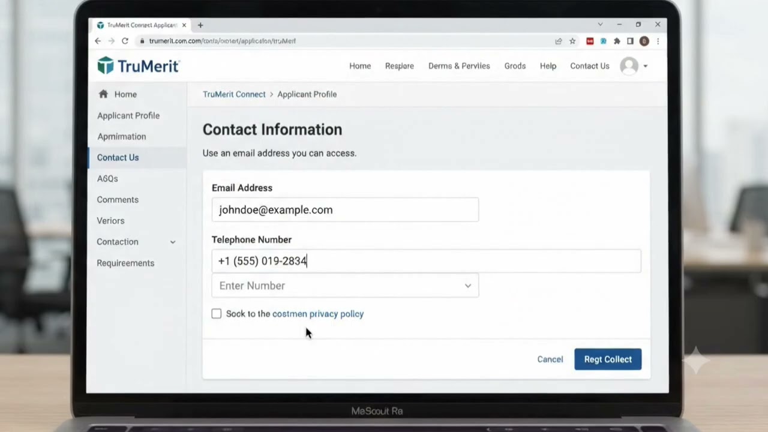This screenshot has width=768, height=432.
Task: Click the Telephone Number input field
Action: [x=426, y=261]
